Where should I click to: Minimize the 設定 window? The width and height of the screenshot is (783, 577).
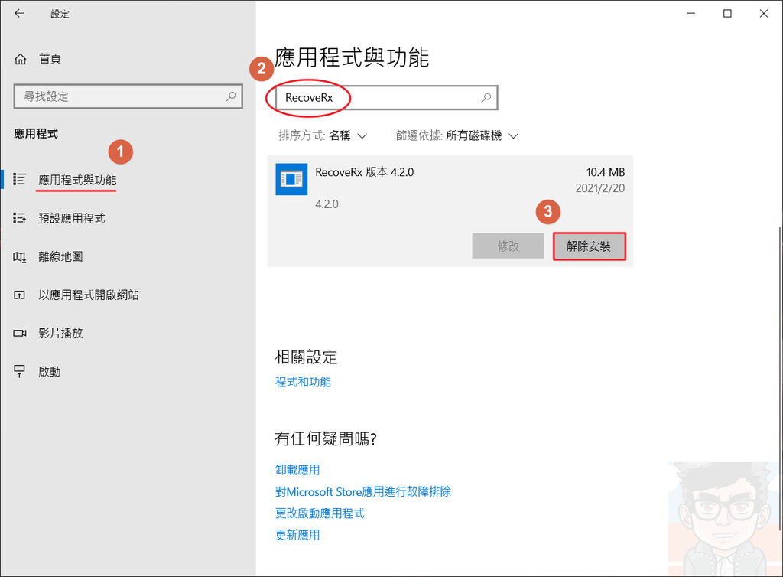pyautogui.click(x=691, y=14)
